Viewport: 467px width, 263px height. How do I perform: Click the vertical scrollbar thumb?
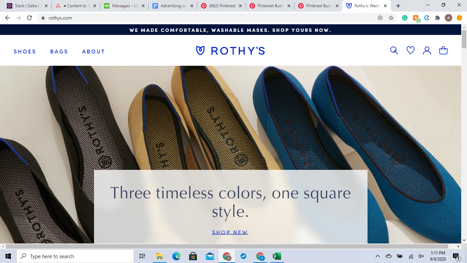click(x=464, y=39)
